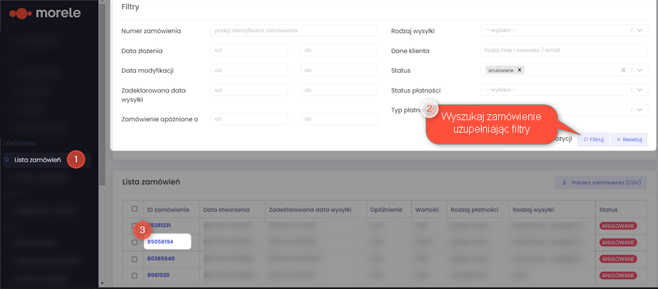
Task: Select the checkbox for order 80385540
Action: [x=134, y=259]
